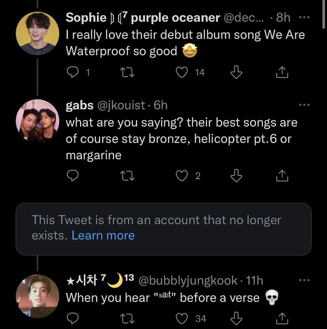Retweet Sophie's debut album tweet
This screenshot has height=329, width=327.
(127, 72)
